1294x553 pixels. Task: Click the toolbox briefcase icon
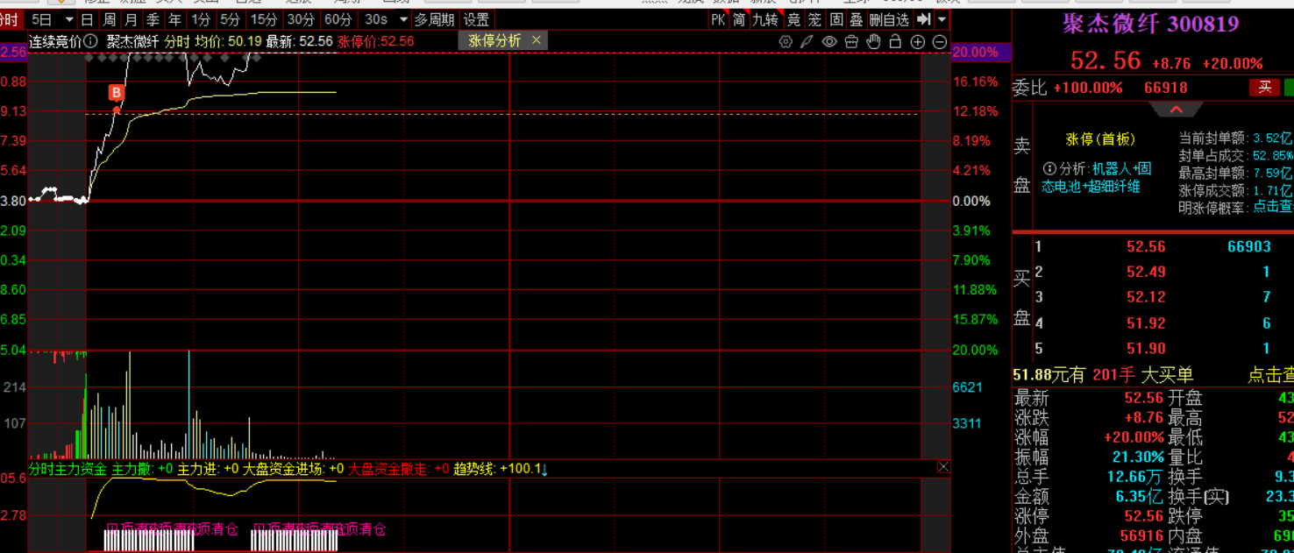click(851, 42)
